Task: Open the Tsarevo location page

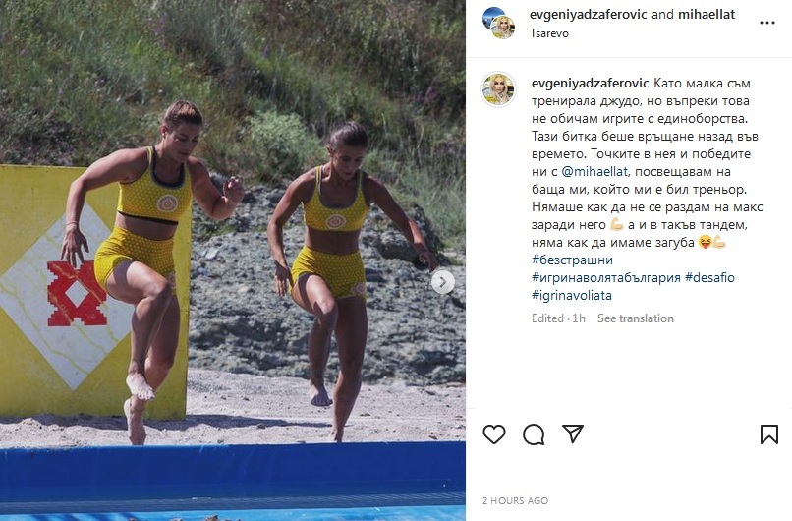Action: [x=549, y=33]
